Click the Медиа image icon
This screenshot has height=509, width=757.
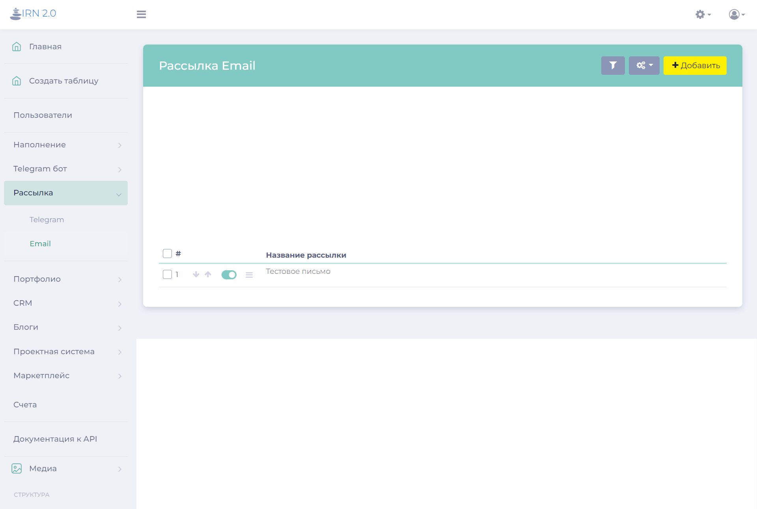coord(17,468)
